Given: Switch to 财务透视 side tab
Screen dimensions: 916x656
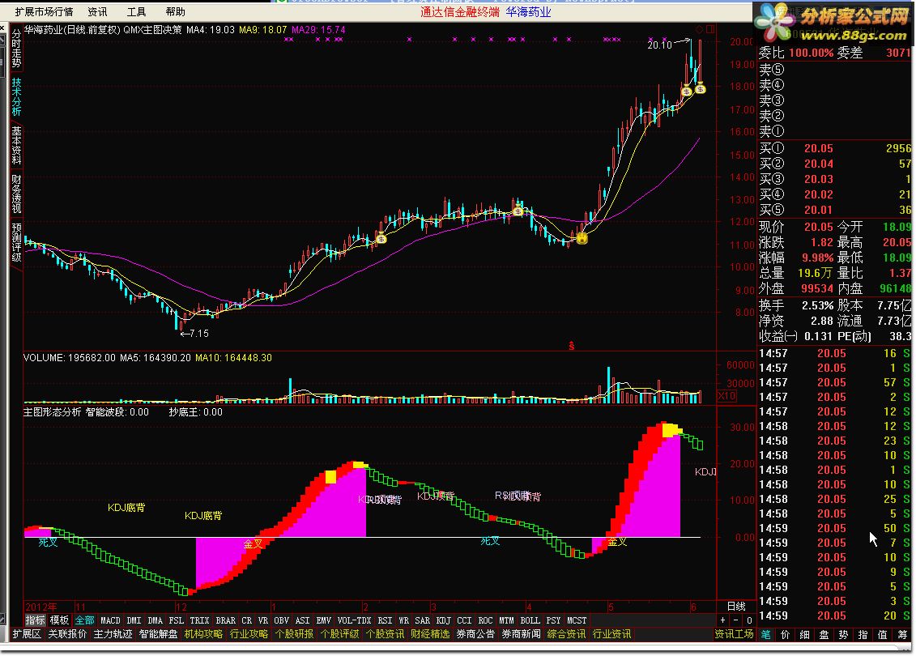Looking at the screenshot, I should [16, 194].
